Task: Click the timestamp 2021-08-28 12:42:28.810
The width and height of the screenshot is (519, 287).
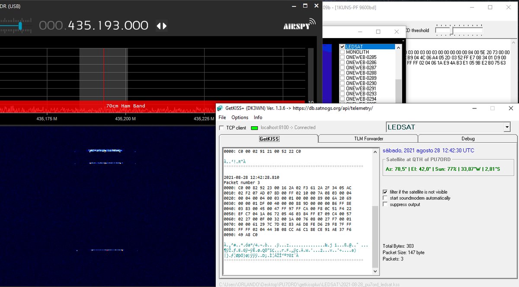Action: pyautogui.click(x=251, y=177)
